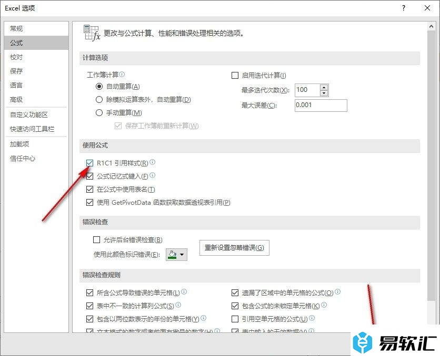The height and width of the screenshot is (356, 440).
Task: Toggle 所含公式导致错误的单元格 rule
Action: click(x=89, y=293)
